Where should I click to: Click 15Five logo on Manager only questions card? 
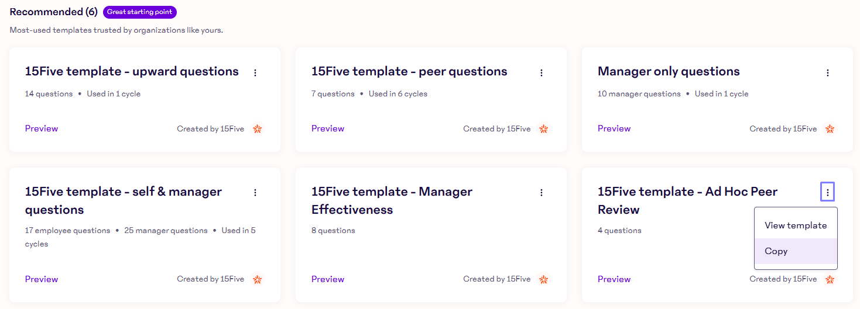point(830,129)
